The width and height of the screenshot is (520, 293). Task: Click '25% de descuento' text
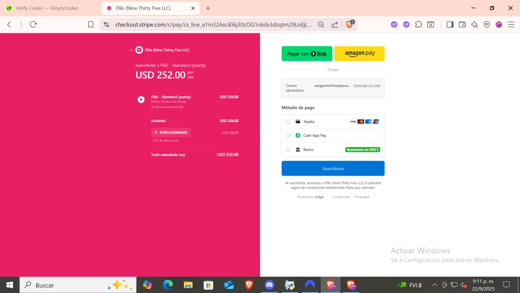(x=165, y=141)
